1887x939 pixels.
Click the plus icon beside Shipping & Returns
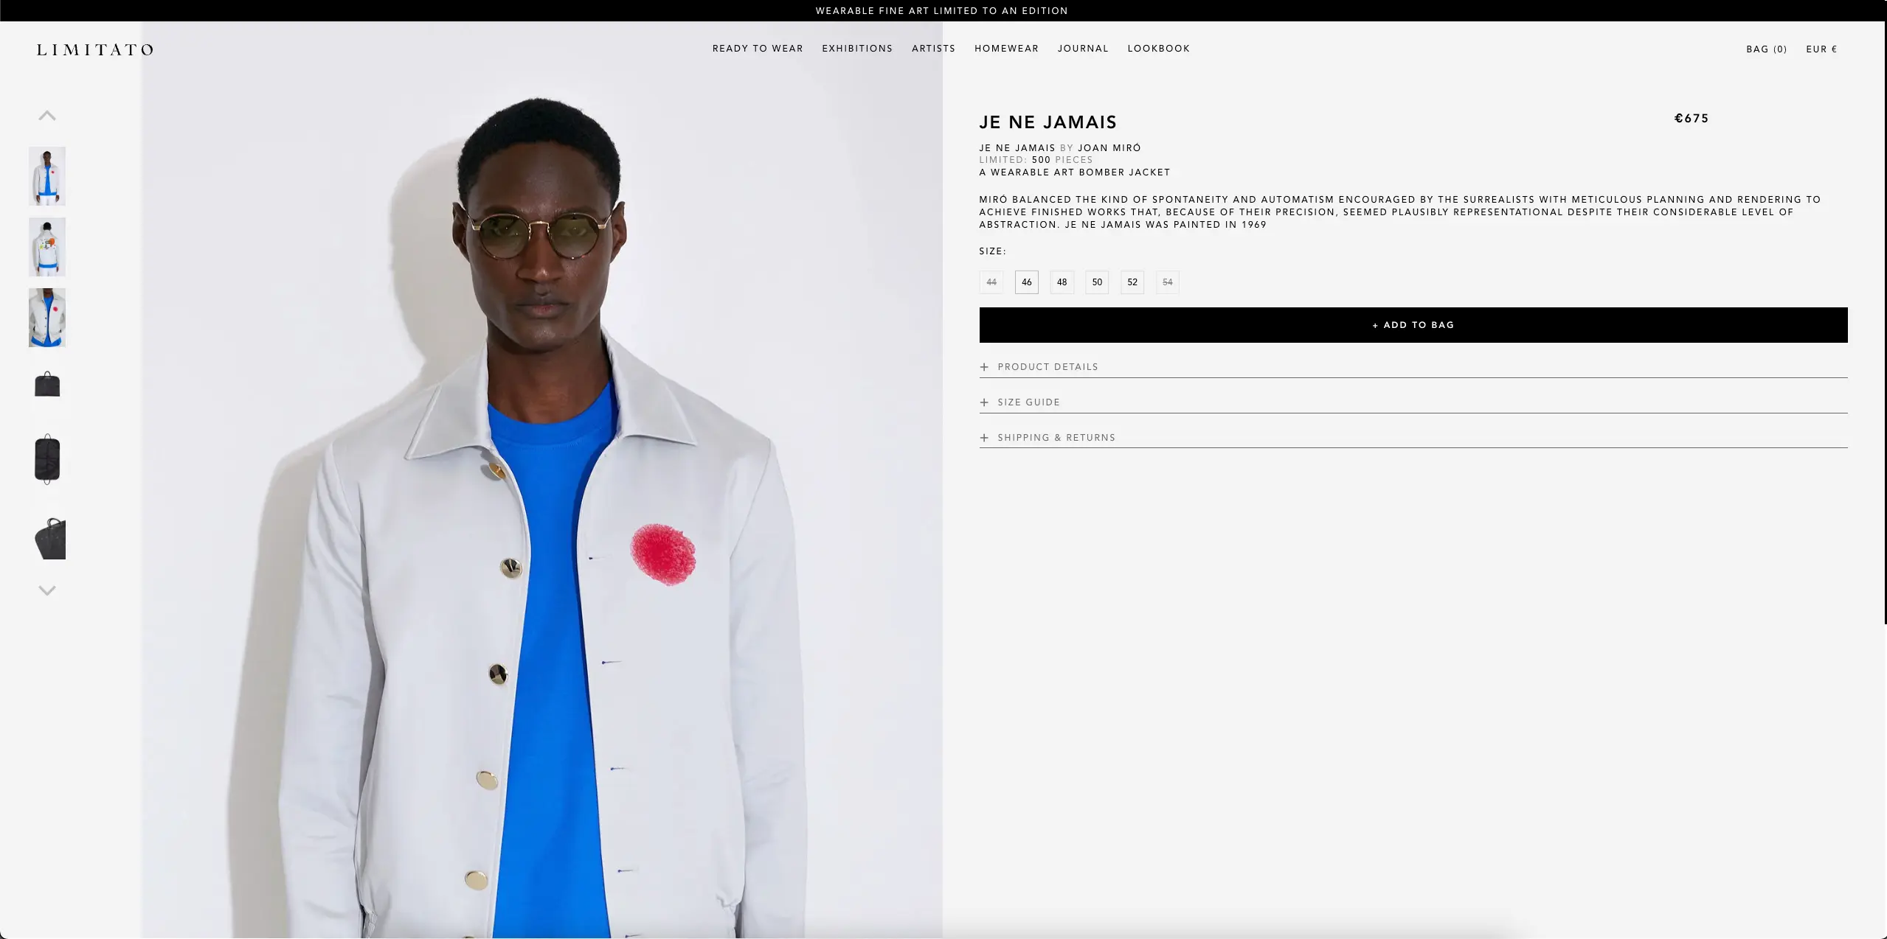pos(984,438)
